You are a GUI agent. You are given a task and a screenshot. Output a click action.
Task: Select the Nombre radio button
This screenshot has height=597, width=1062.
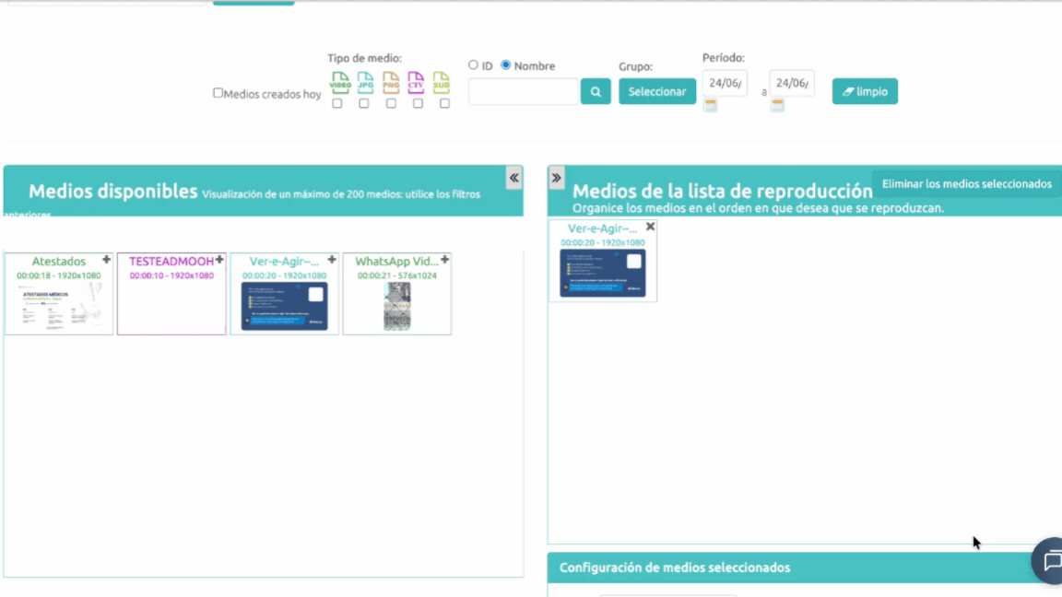pos(506,65)
